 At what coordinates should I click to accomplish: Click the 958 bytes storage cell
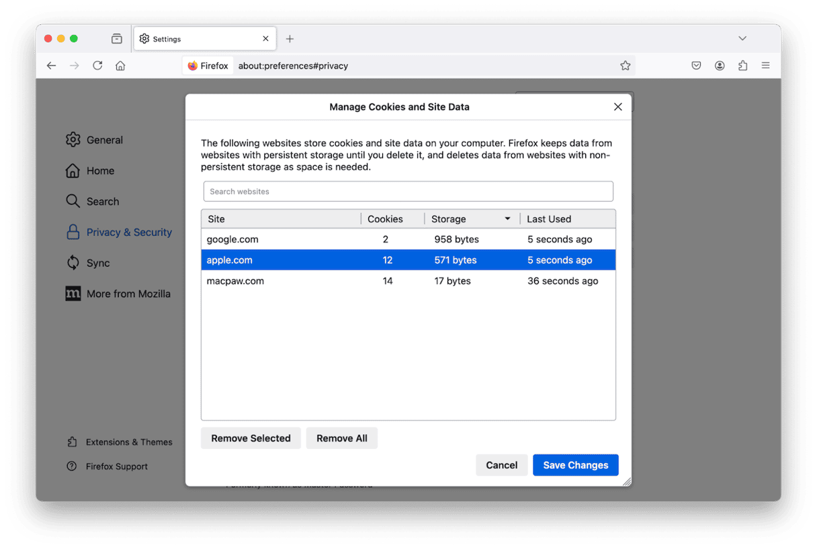[x=457, y=239]
